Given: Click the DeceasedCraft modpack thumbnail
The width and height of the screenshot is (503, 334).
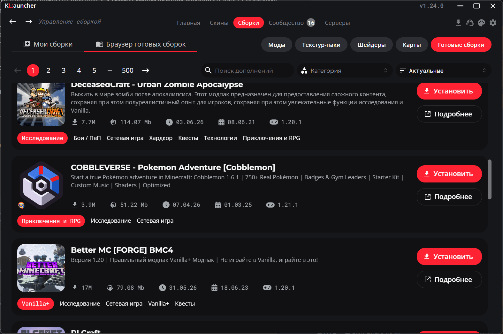Looking at the screenshot, I should (41, 105).
